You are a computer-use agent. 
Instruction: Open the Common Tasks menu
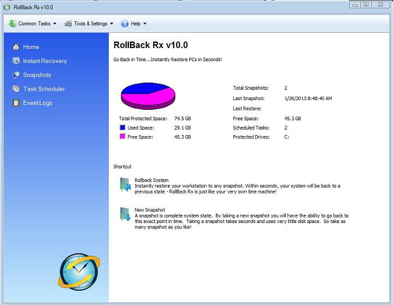tap(33, 24)
